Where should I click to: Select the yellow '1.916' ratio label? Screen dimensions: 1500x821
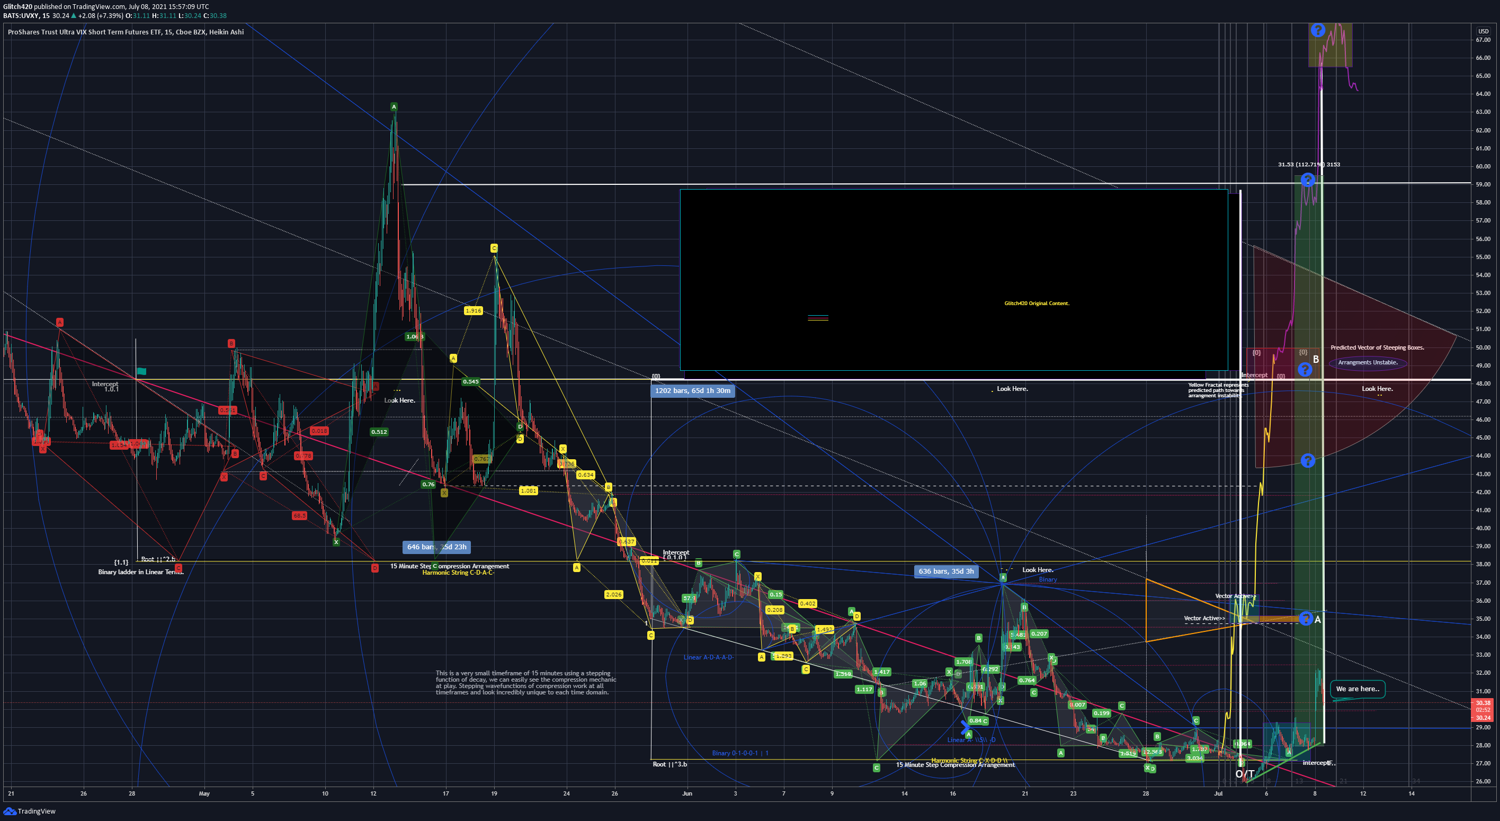coord(474,311)
